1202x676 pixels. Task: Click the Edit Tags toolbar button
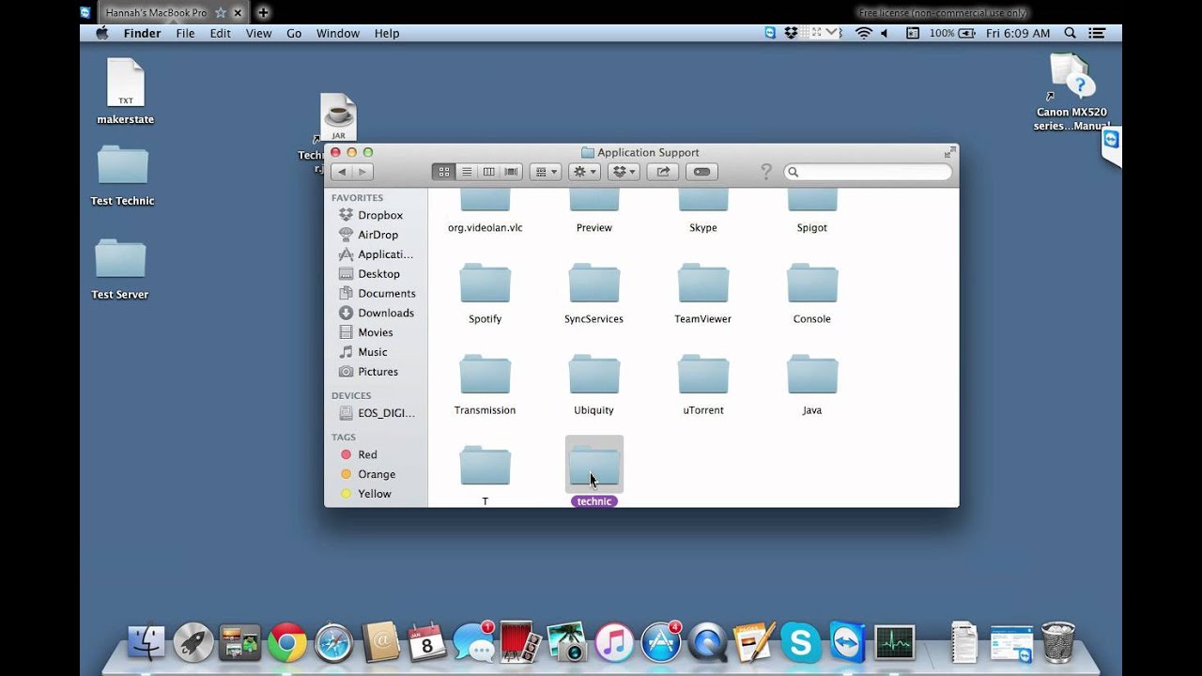[x=702, y=172]
